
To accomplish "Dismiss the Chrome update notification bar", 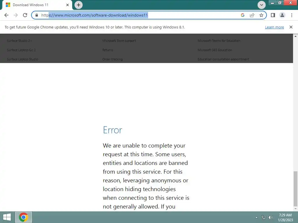I will click(291, 27).
